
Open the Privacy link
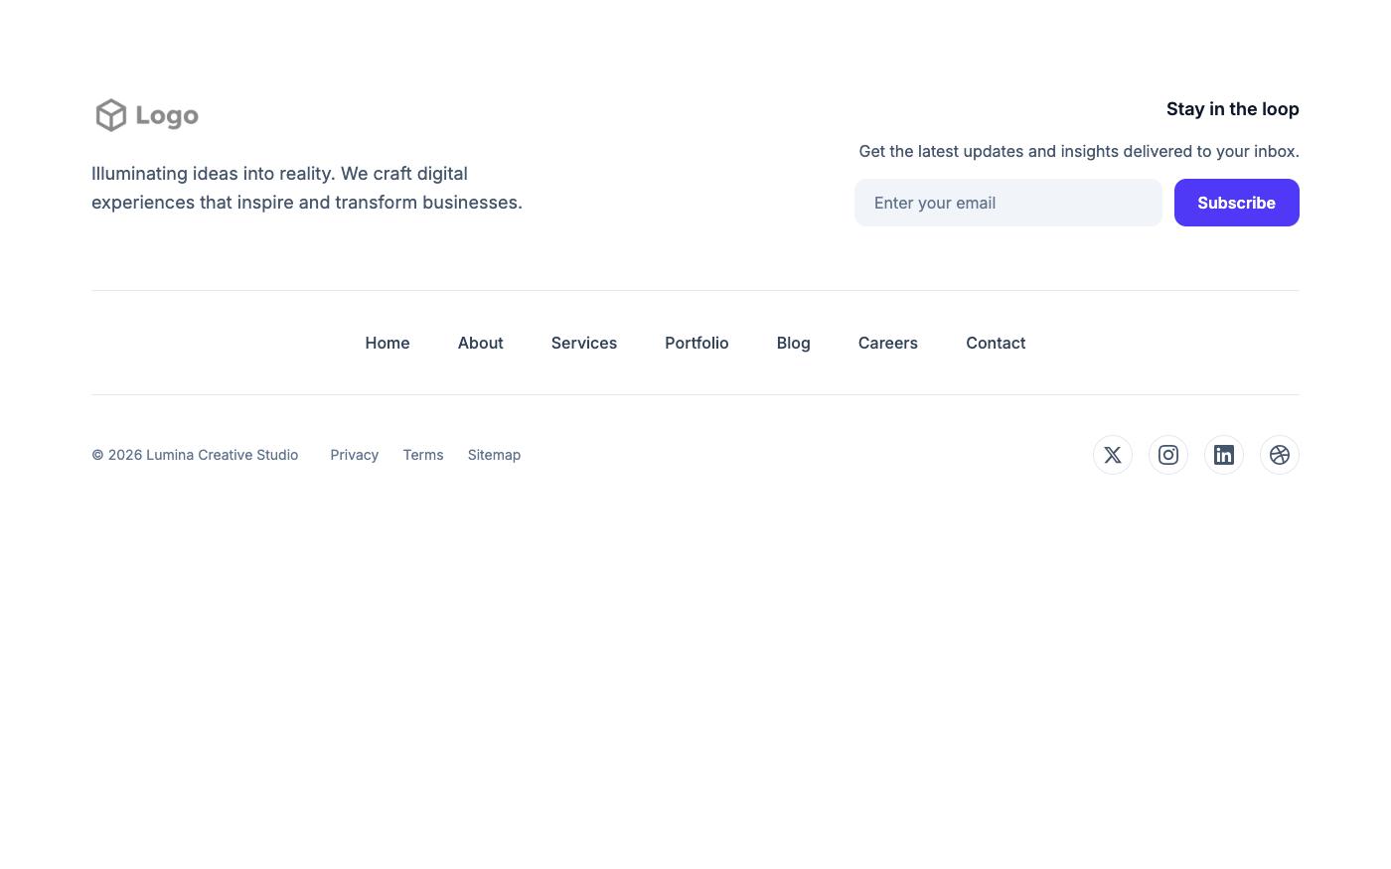[x=355, y=455]
